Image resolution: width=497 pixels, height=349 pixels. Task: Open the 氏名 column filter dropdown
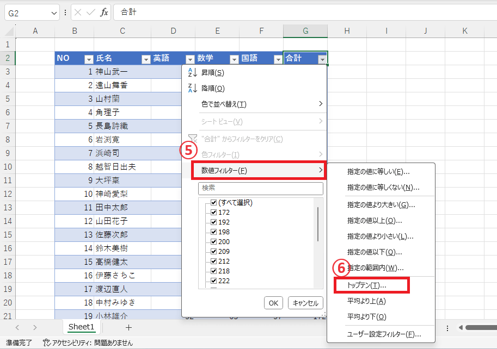[x=146, y=59]
